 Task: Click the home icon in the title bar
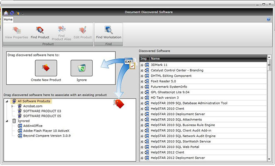click(6, 12)
